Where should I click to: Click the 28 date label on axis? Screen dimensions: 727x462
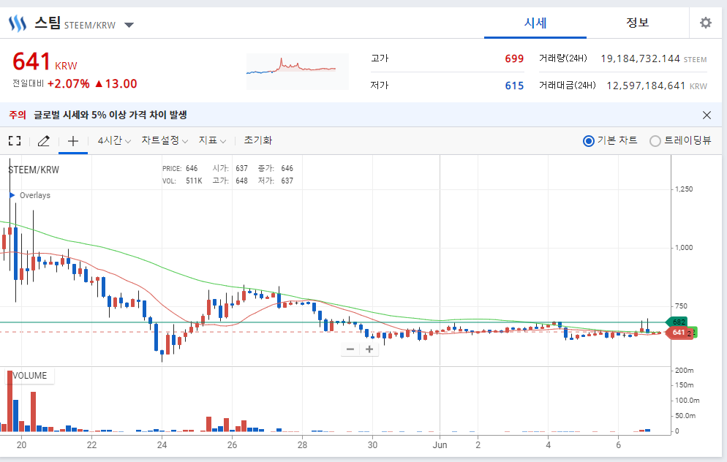pyautogui.click(x=302, y=445)
